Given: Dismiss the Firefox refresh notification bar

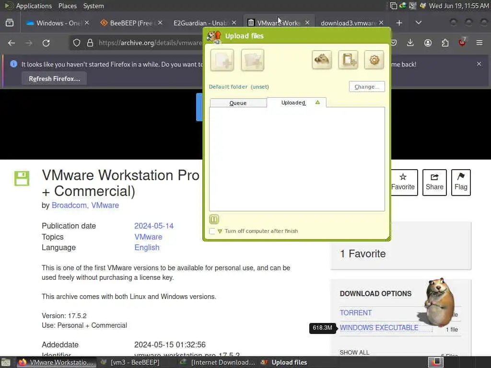Looking at the screenshot, I should pos(479,64).
